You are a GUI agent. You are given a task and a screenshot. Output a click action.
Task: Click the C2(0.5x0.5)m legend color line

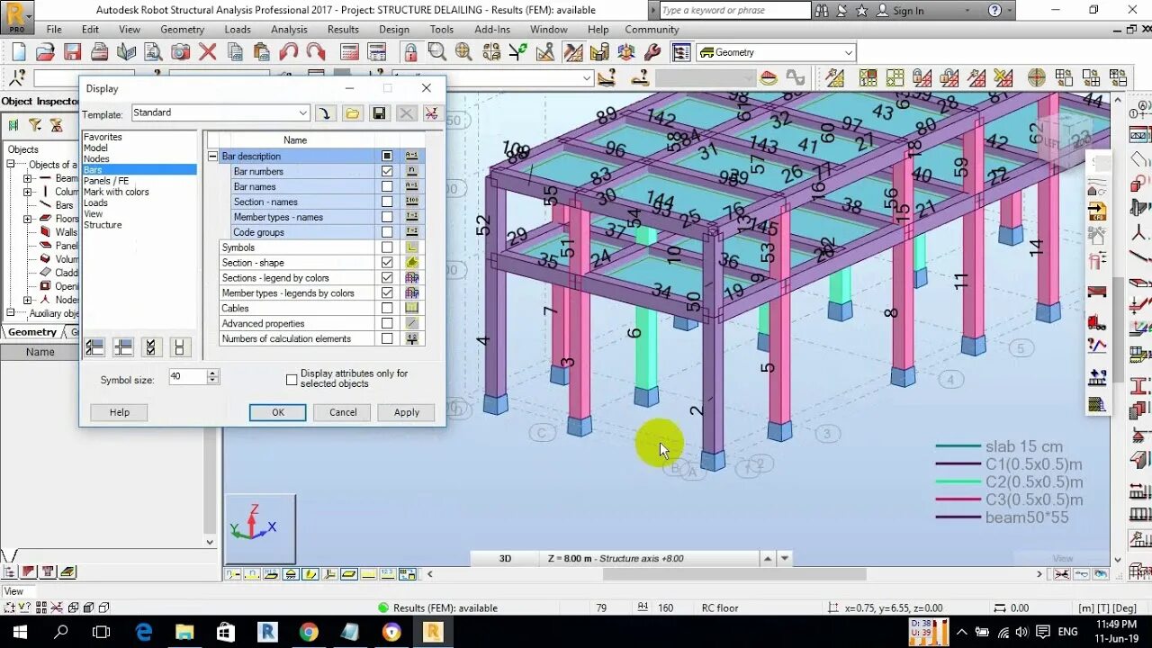click(x=958, y=481)
